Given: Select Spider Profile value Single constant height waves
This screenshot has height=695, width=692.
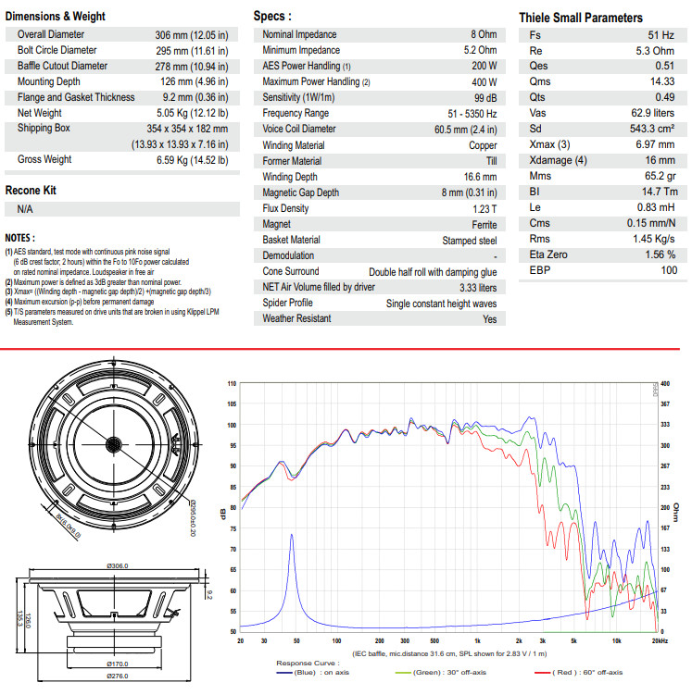Looking at the screenshot, I should [x=441, y=304].
